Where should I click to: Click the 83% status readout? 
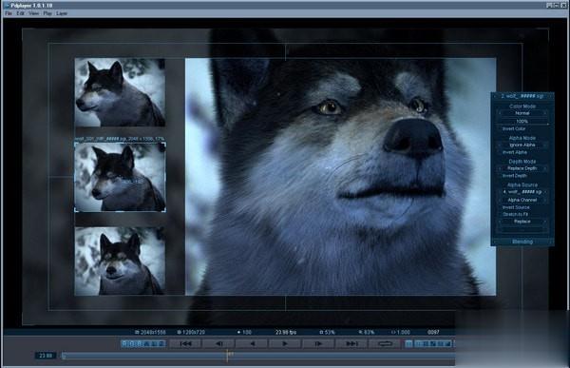[x=367, y=332]
